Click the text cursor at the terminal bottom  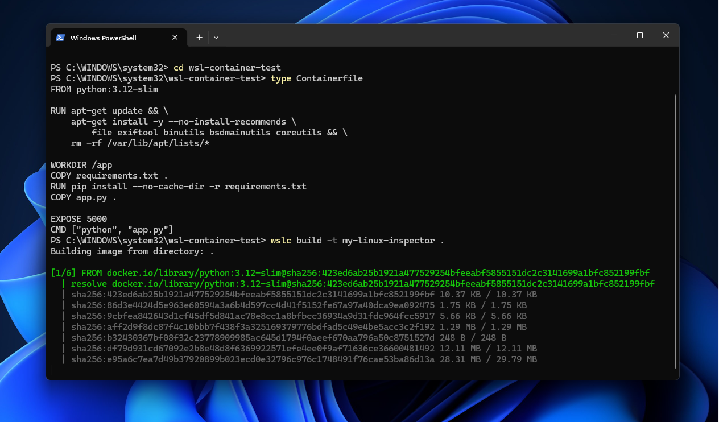[51, 370]
